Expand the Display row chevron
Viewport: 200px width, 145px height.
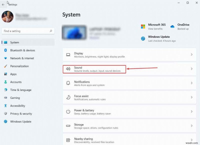(192, 54)
